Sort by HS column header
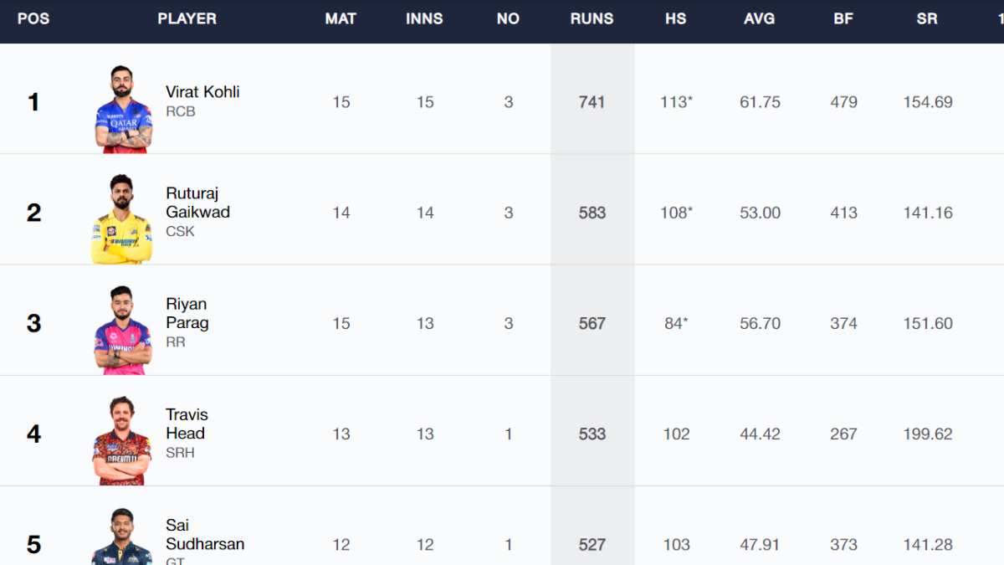Image resolution: width=1004 pixels, height=565 pixels. pyautogui.click(x=675, y=18)
